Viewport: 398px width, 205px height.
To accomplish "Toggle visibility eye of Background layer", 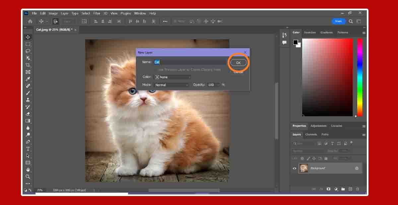I will (294, 168).
